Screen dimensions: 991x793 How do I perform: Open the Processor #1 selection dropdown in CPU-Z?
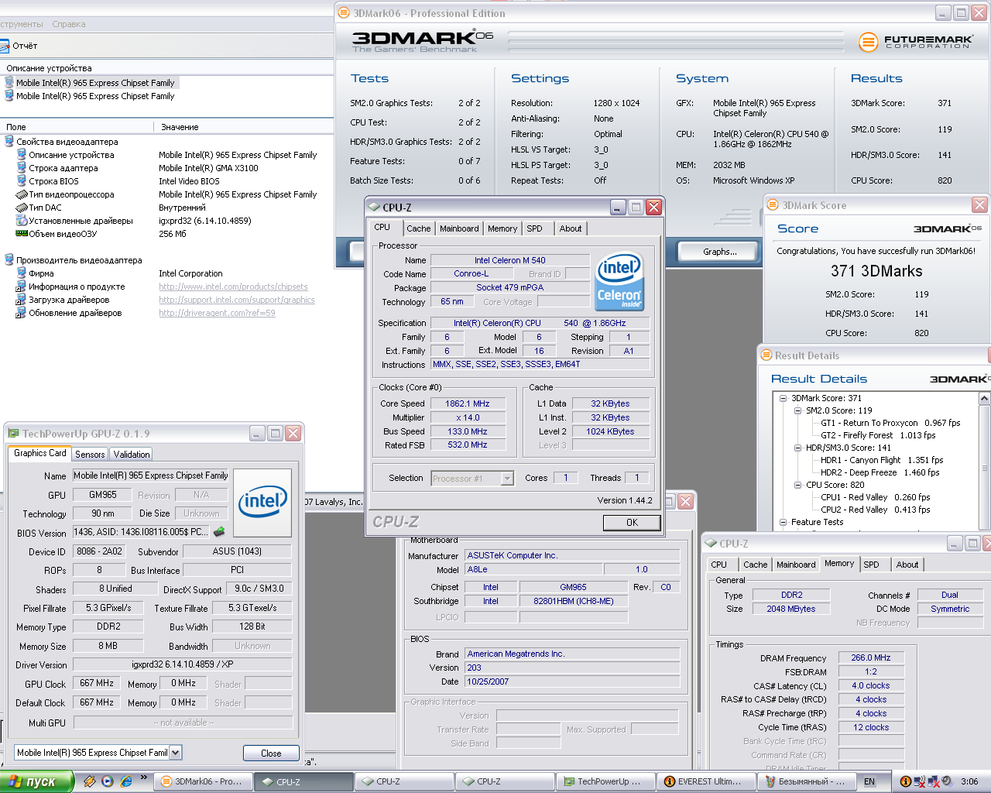507,479
